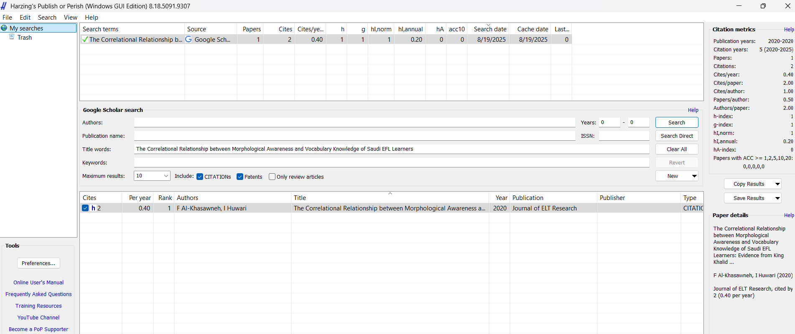Viewport: 795px width, 334px height.
Task: Click the Google Scholar source icon
Action: tap(189, 39)
